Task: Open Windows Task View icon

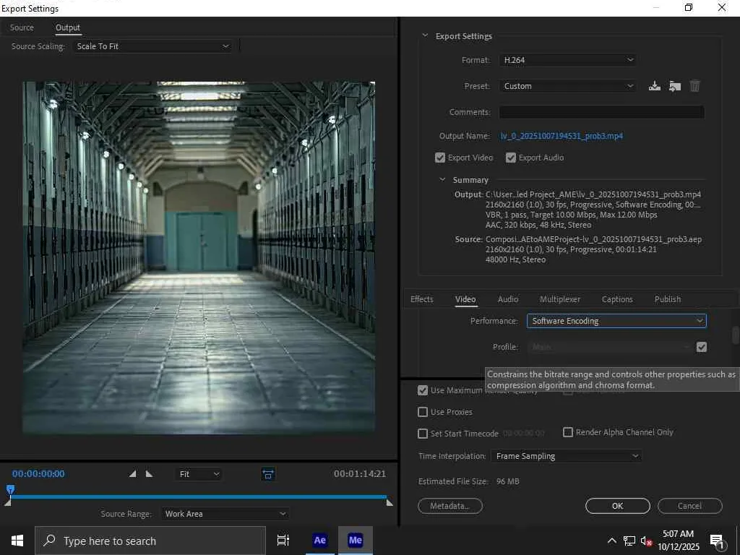Action: 283,540
